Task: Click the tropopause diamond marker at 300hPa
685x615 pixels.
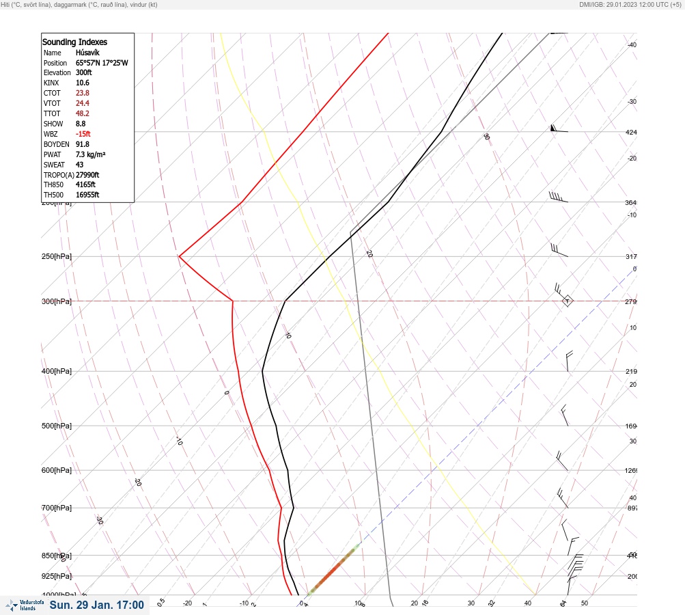Action: click(x=567, y=301)
